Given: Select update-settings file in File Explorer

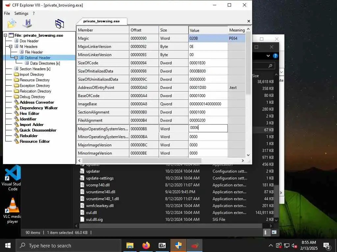Looking at the screenshot, I should (x=100, y=178).
